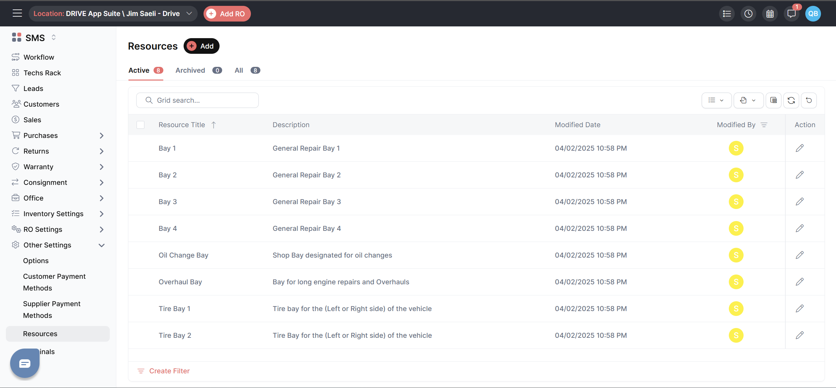Refresh the grid with the sync icon

coord(791,100)
